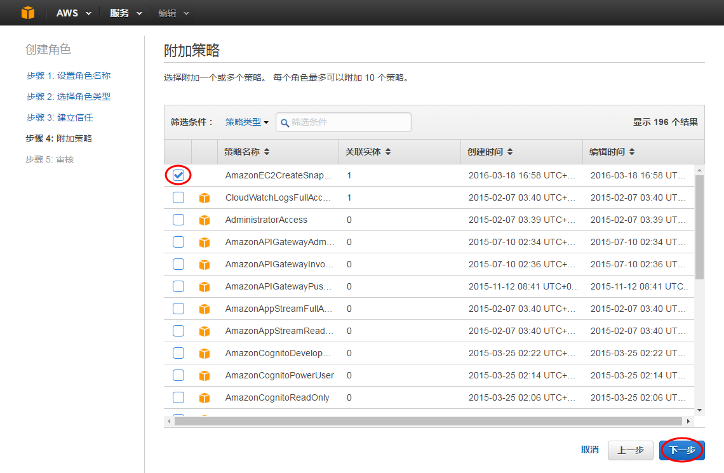Go to 步骤 2: 选择角色类型
The image size is (724, 473).
point(69,97)
